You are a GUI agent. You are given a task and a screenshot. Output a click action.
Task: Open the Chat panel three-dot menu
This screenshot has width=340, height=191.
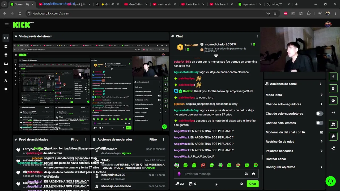[257, 36]
